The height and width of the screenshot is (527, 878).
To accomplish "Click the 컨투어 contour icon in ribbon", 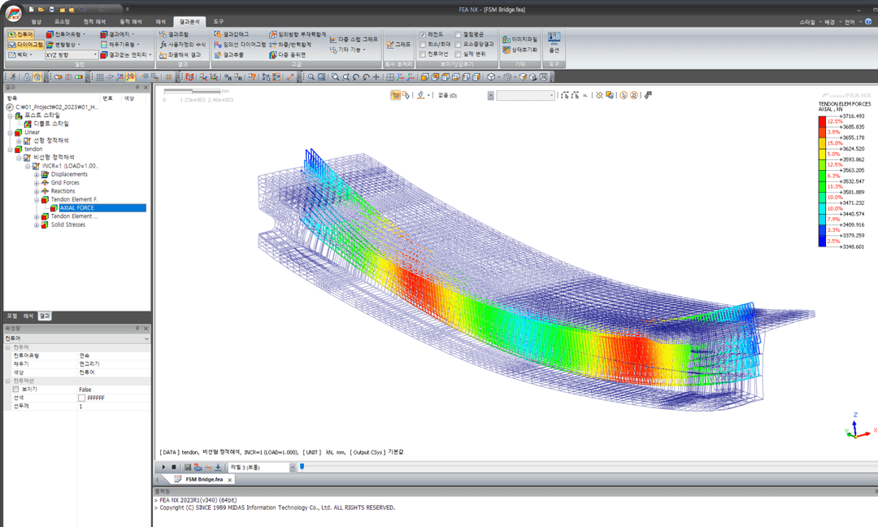I will (x=20, y=34).
